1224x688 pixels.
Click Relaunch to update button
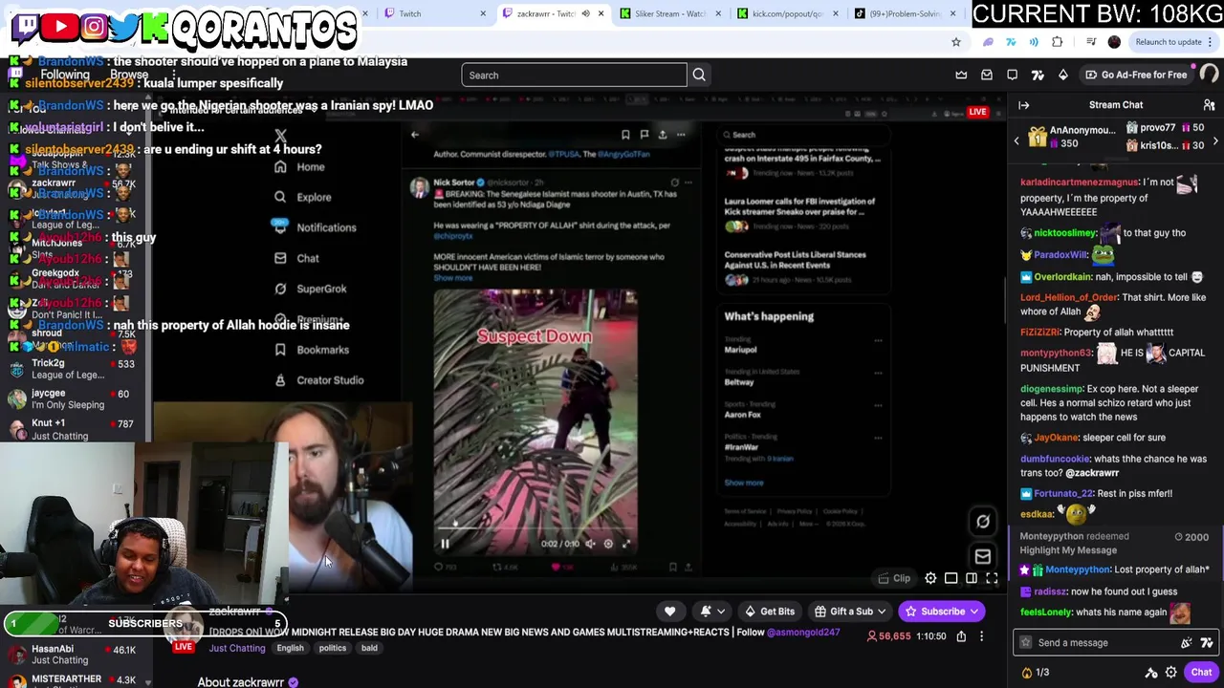1169,42
